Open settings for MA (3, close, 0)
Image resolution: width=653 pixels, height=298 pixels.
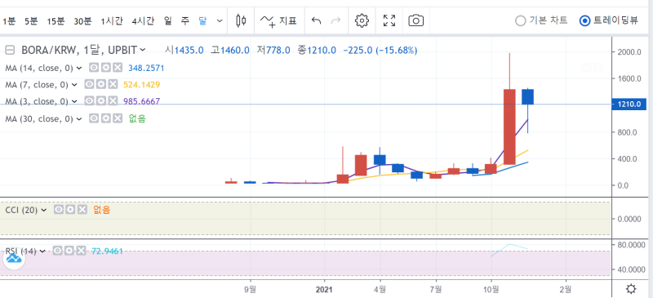(101, 101)
